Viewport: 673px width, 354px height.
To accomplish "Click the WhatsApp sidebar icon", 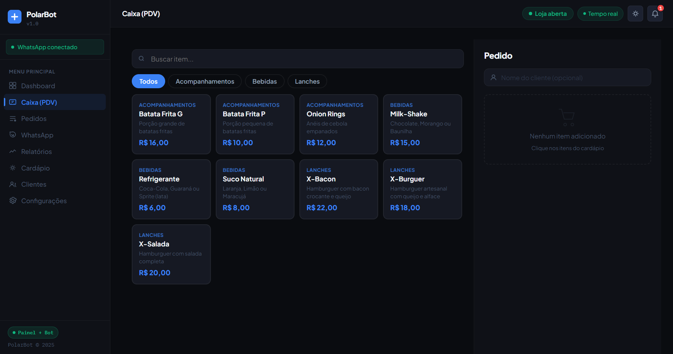I will (x=13, y=135).
